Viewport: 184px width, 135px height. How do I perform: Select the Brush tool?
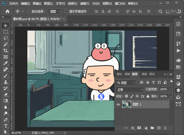tap(5, 76)
